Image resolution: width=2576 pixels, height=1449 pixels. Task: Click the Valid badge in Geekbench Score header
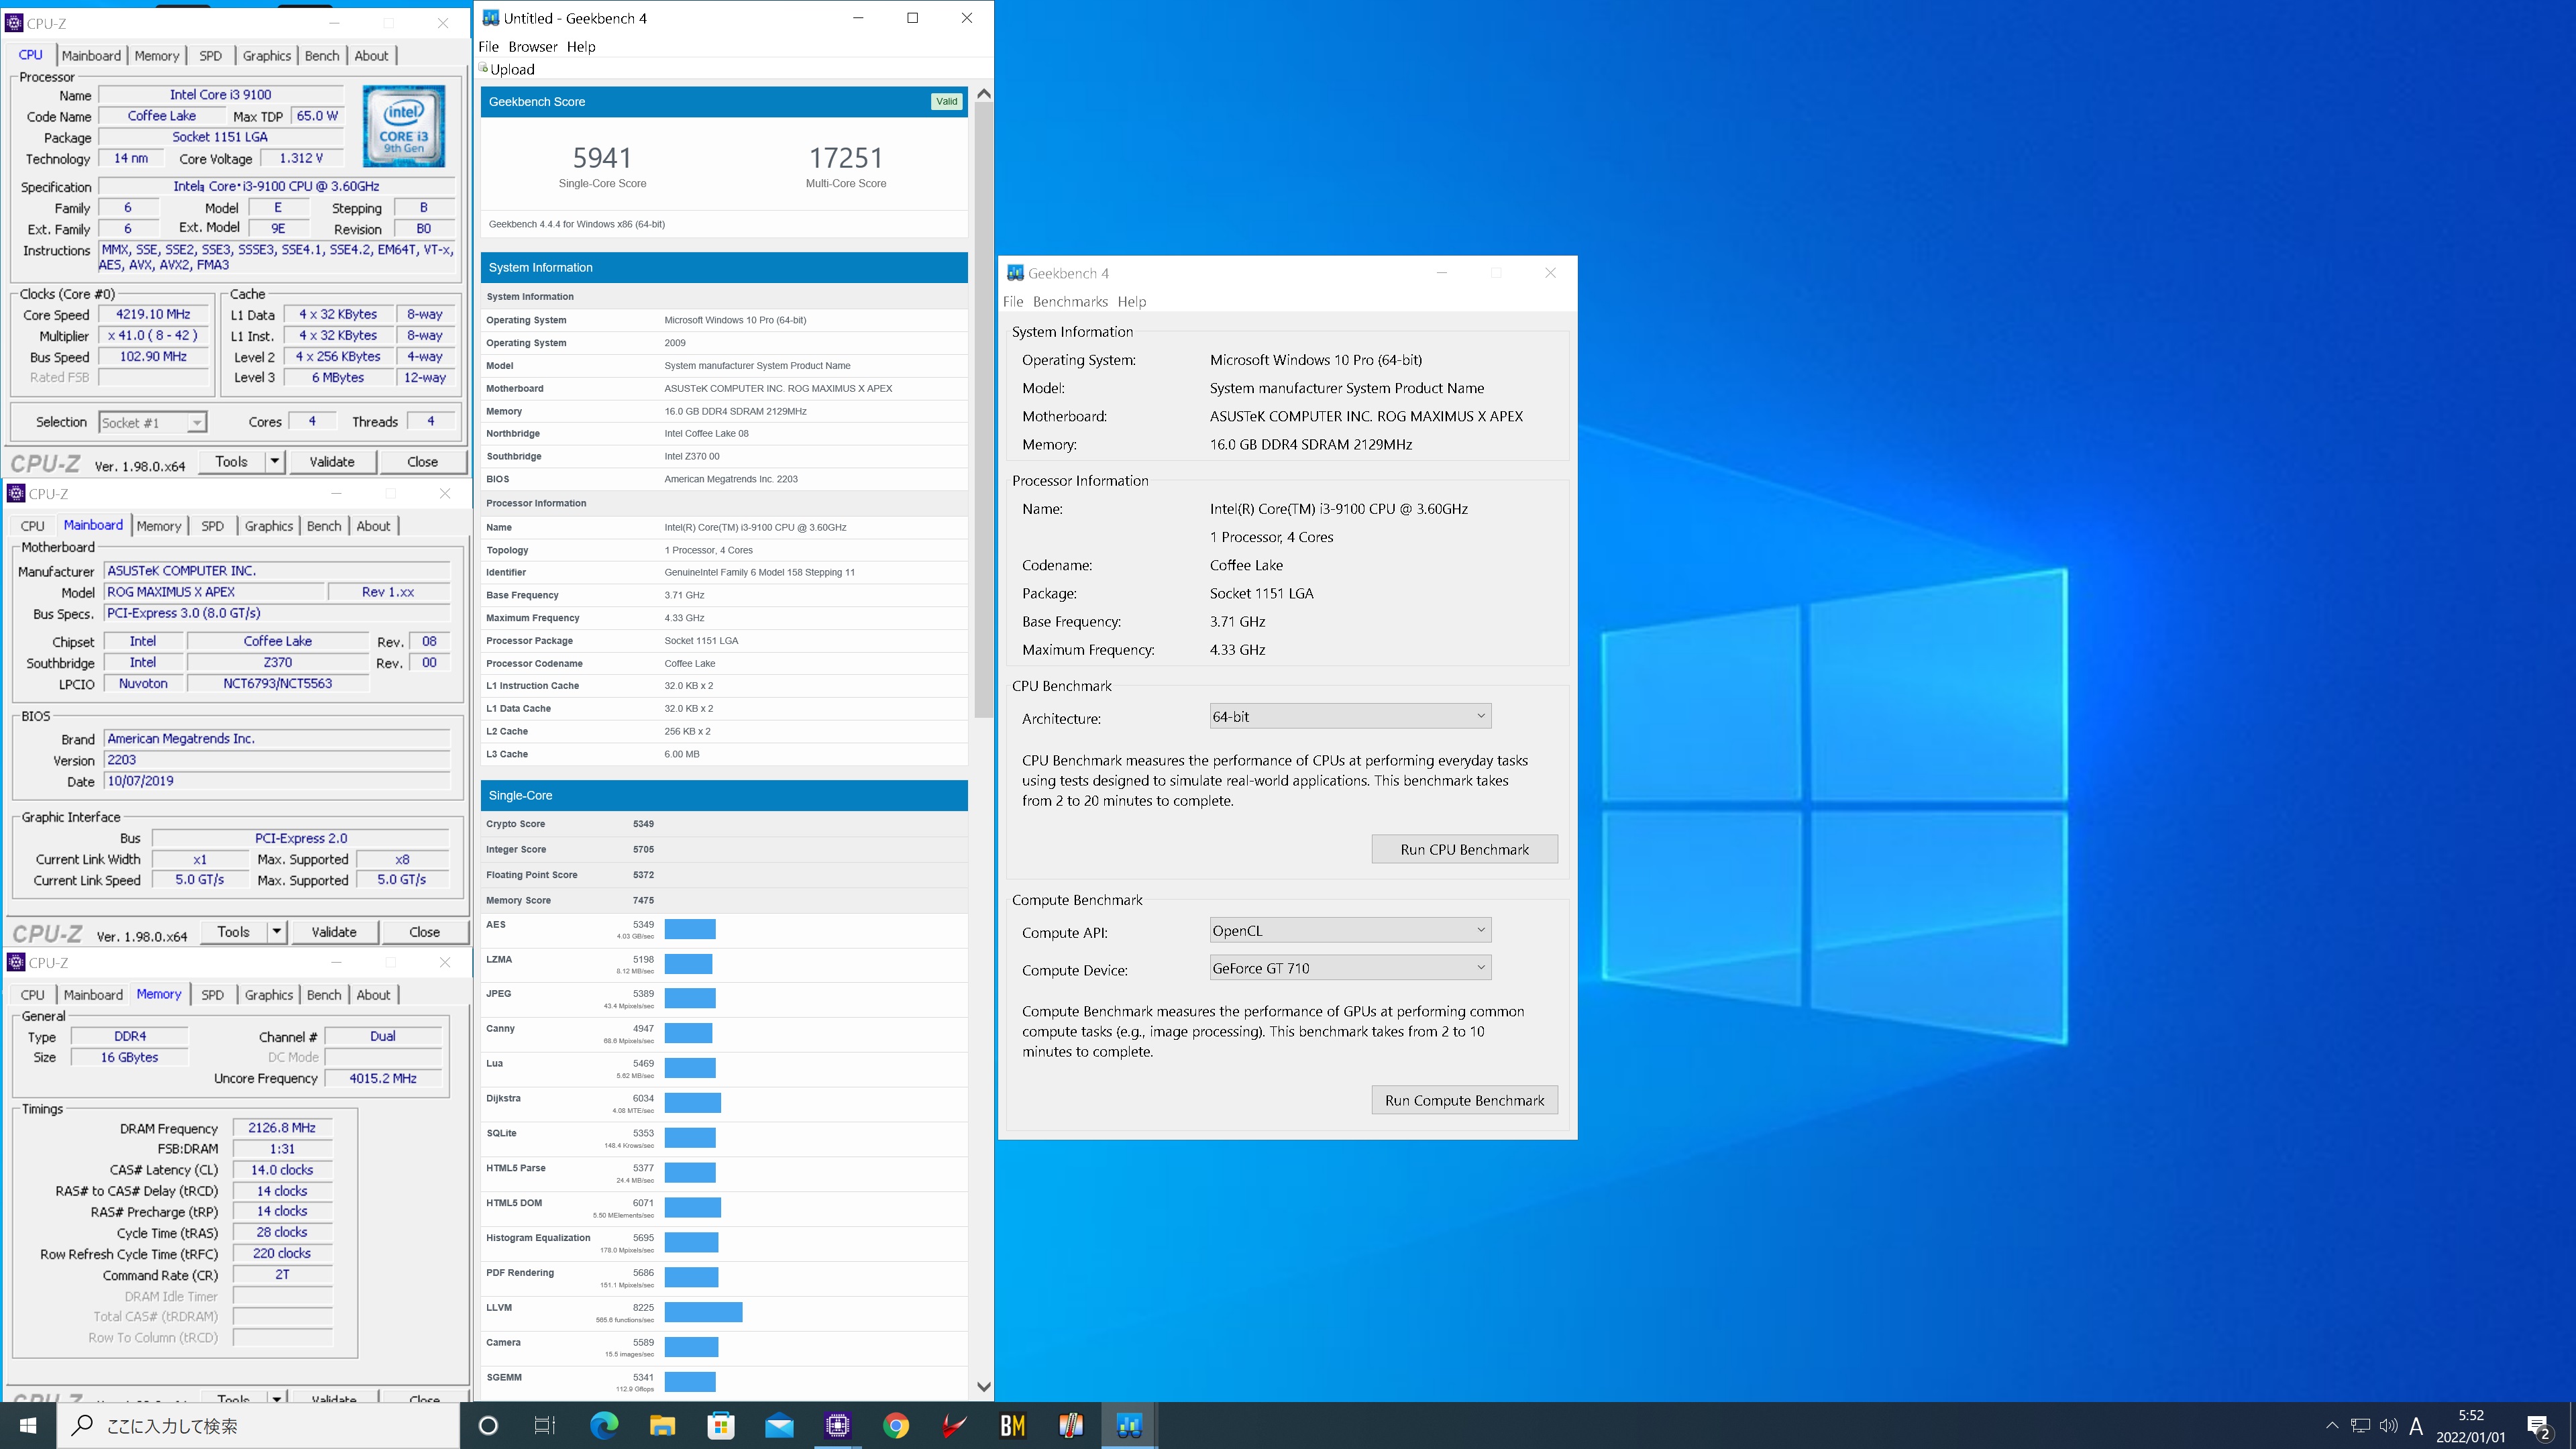point(946,101)
